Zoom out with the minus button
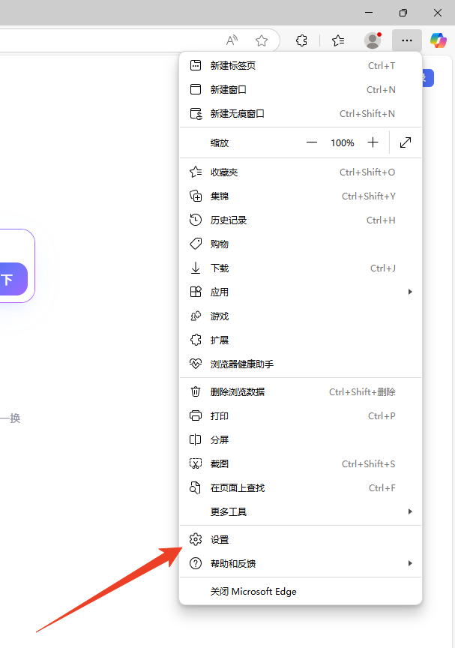Image resolution: width=455 pixels, height=648 pixels. pos(312,142)
